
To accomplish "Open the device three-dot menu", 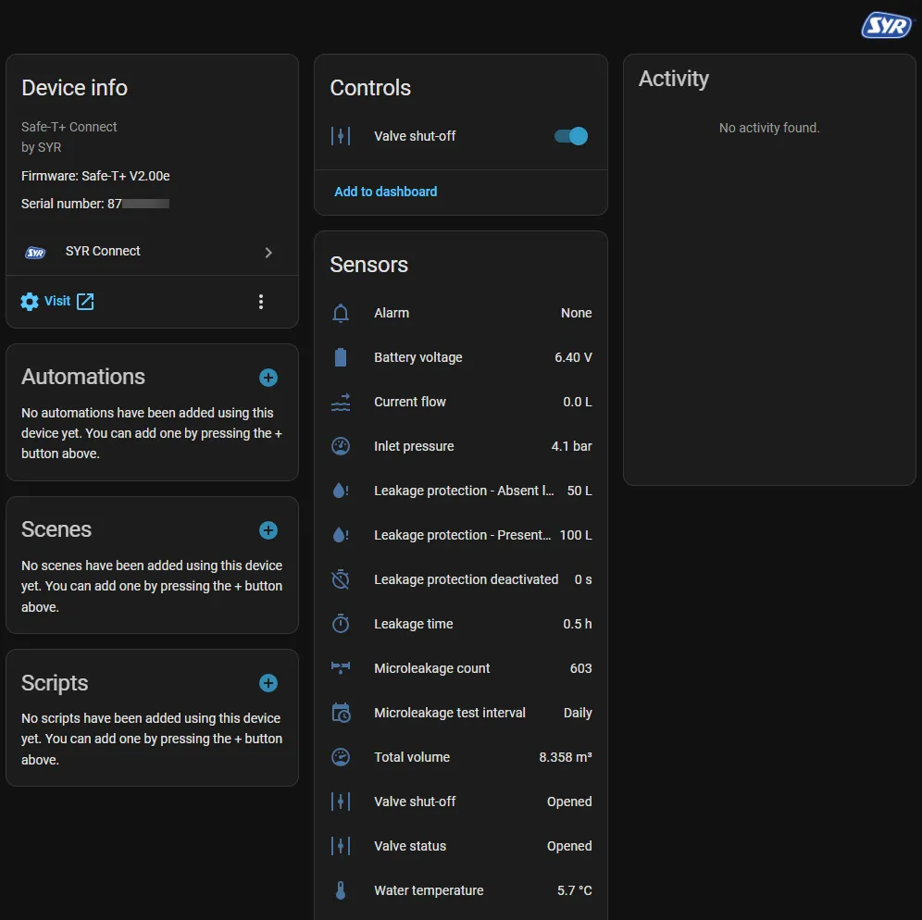I will click(261, 302).
